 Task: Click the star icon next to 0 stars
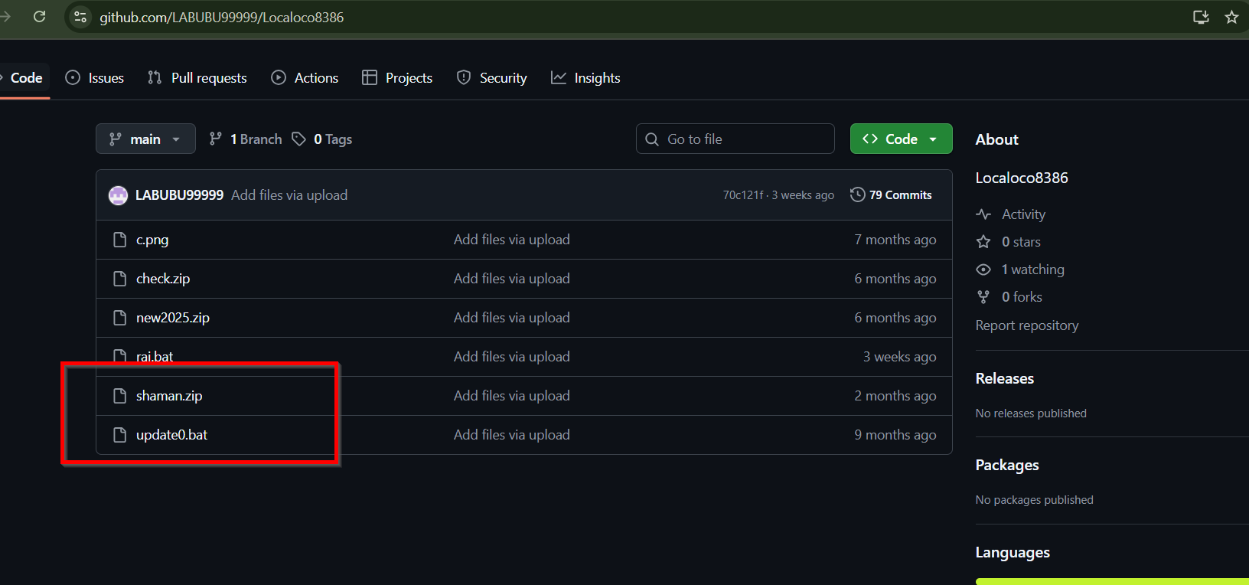[983, 242]
